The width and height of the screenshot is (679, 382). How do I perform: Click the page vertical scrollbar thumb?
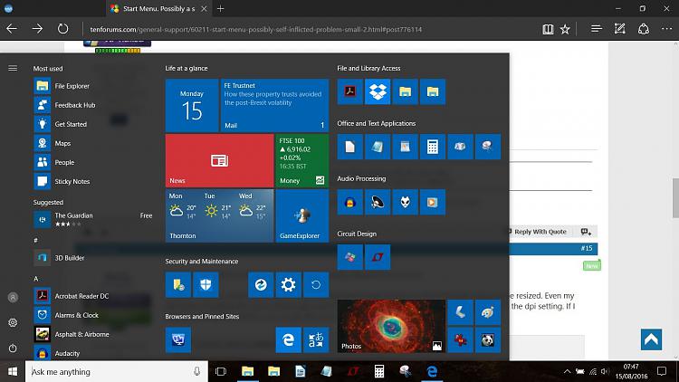[x=675, y=198]
